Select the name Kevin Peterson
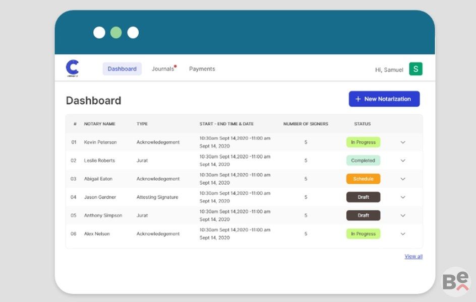476x302 pixels. (100, 142)
